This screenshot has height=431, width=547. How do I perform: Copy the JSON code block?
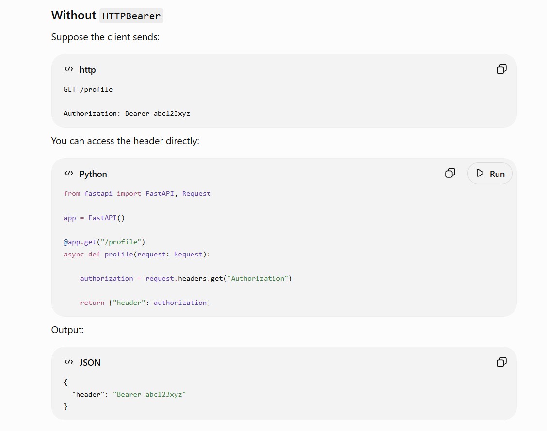point(501,362)
